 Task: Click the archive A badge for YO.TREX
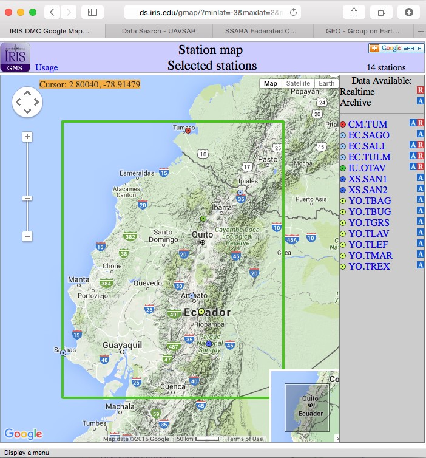420,265
